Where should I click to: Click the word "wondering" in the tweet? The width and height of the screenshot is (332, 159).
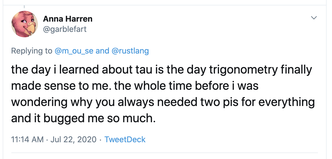coord(39,102)
